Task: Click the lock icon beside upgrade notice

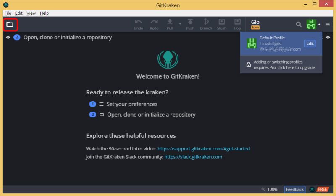Action: (x=248, y=65)
